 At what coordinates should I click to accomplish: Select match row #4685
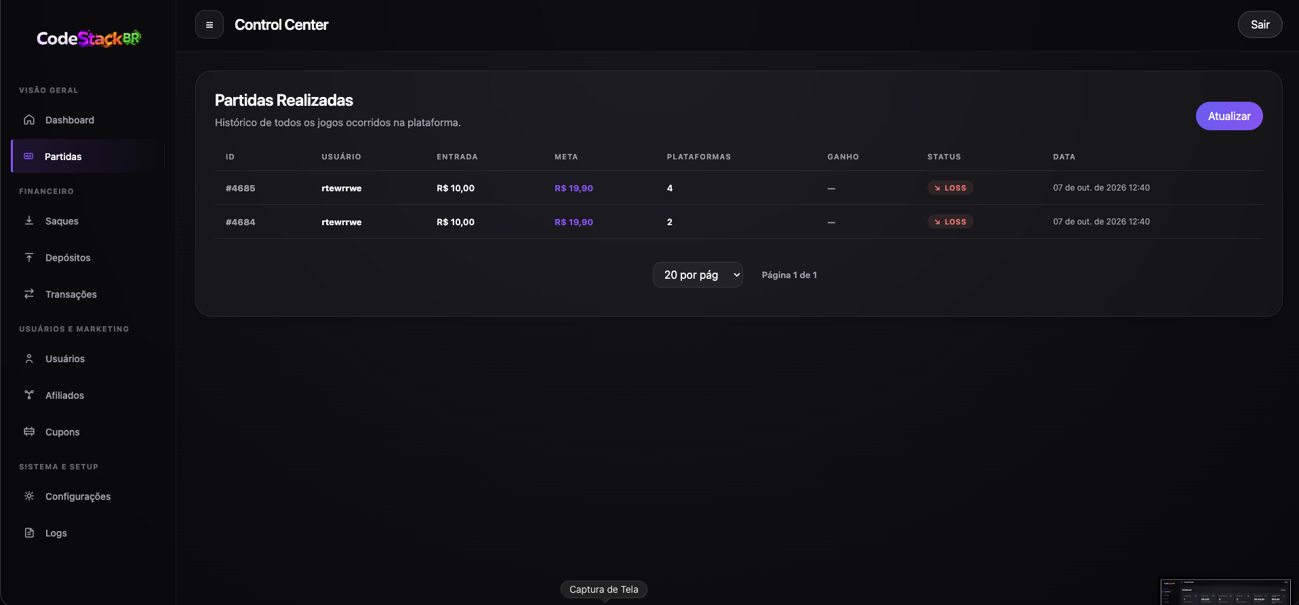click(739, 188)
